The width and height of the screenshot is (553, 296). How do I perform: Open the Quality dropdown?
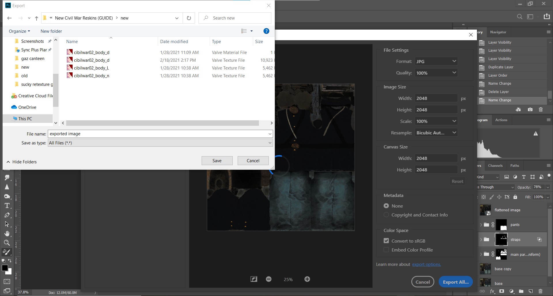436,73
